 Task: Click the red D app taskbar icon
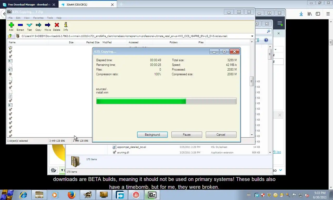point(136,195)
